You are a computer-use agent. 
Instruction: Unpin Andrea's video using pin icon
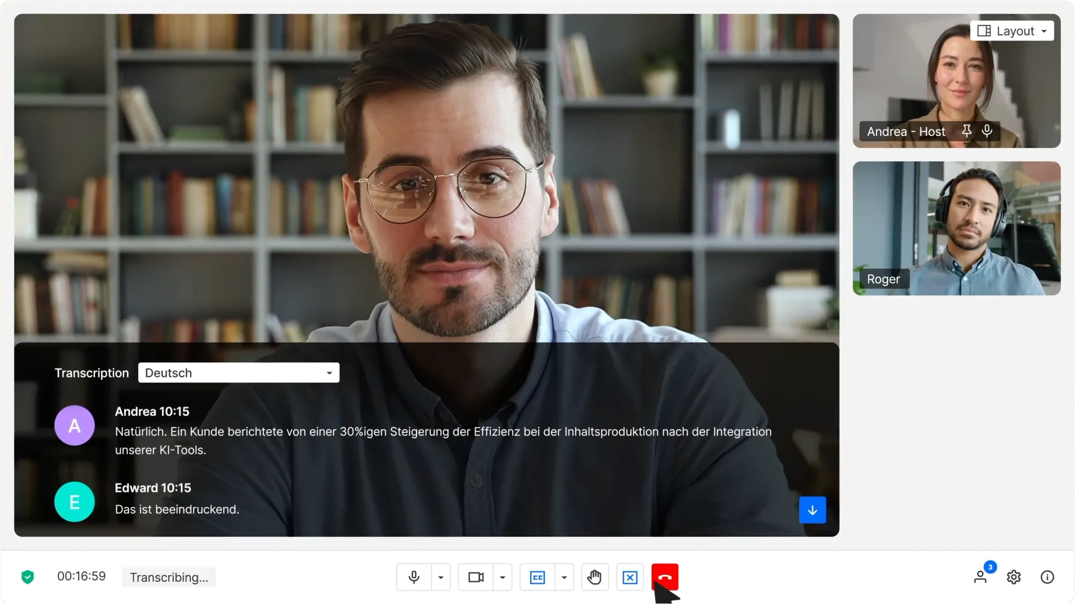966,131
